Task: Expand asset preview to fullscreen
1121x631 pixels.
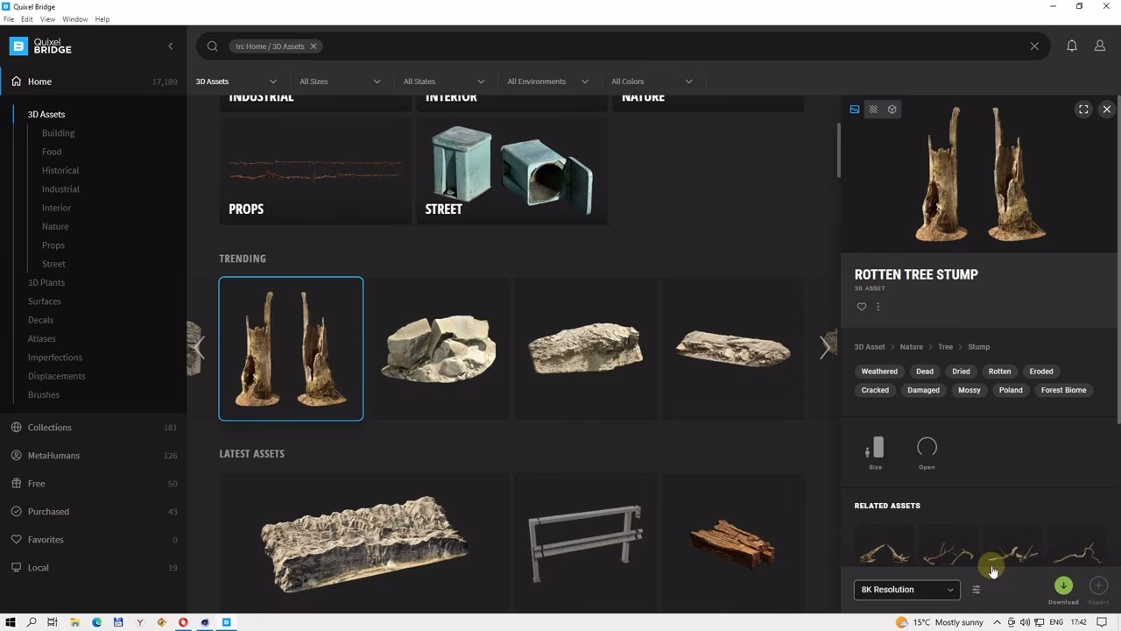Action: tap(1083, 110)
